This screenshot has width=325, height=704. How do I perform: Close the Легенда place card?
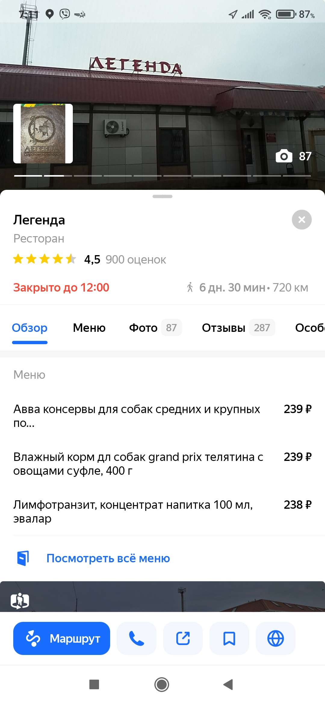click(x=302, y=220)
